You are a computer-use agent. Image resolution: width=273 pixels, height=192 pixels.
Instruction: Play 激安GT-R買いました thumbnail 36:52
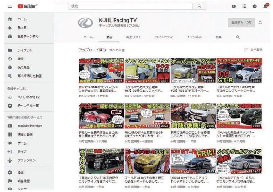pos(101,71)
